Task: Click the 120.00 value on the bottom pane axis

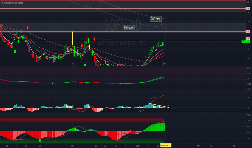Action: [x=248, y=121]
